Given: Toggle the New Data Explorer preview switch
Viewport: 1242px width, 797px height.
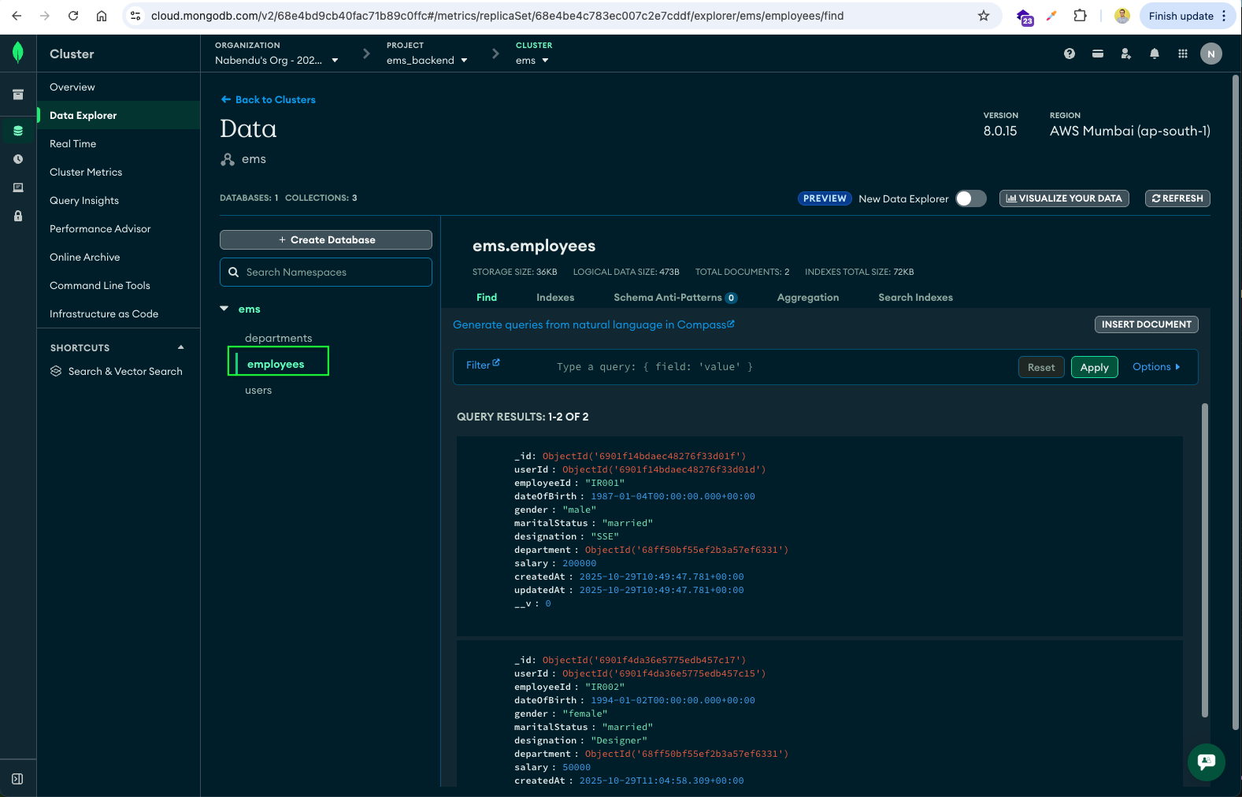Looking at the screenshot, I should (971, 198).
